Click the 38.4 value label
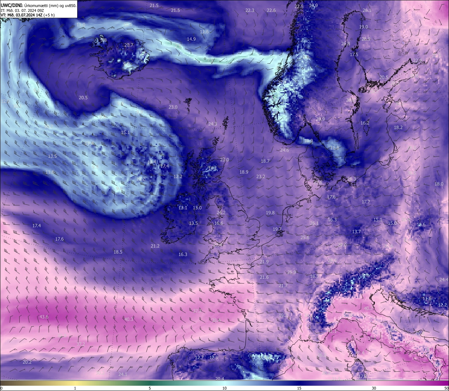This screenshot has height=391, width=449. [x=216, y=321]
